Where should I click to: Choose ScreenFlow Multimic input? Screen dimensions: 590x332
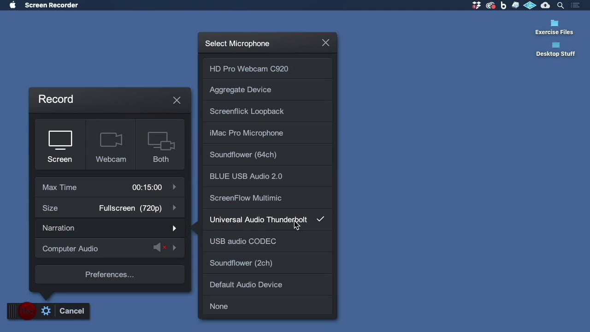coord(267,198)
